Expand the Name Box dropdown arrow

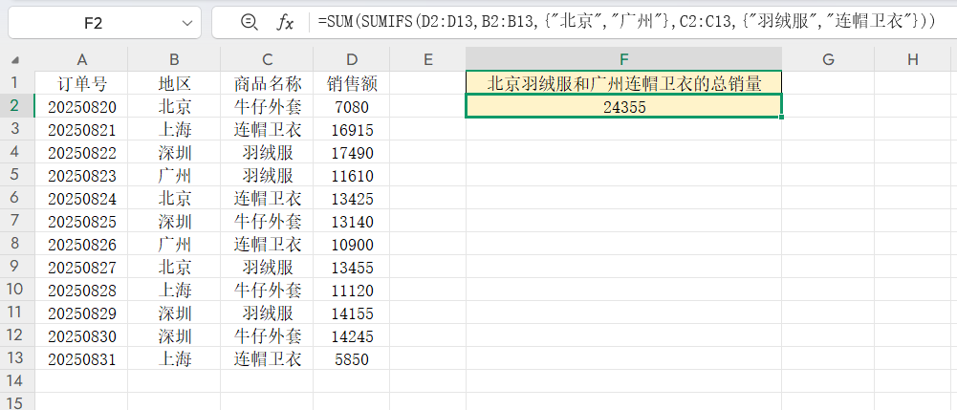pyautogui.click(x=185, y=23)
